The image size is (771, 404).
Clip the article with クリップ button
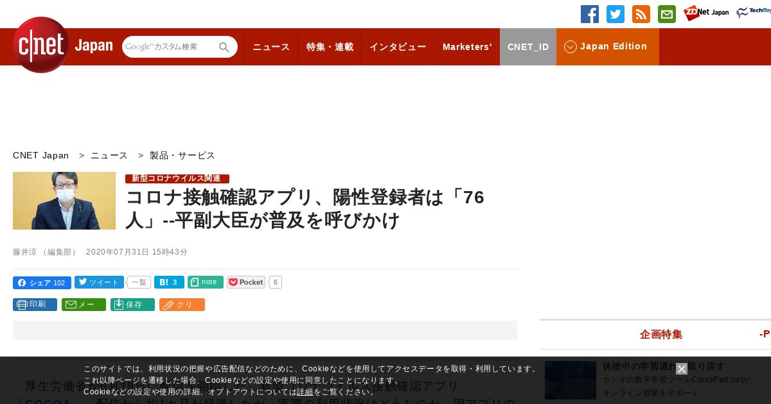(182, 305)
